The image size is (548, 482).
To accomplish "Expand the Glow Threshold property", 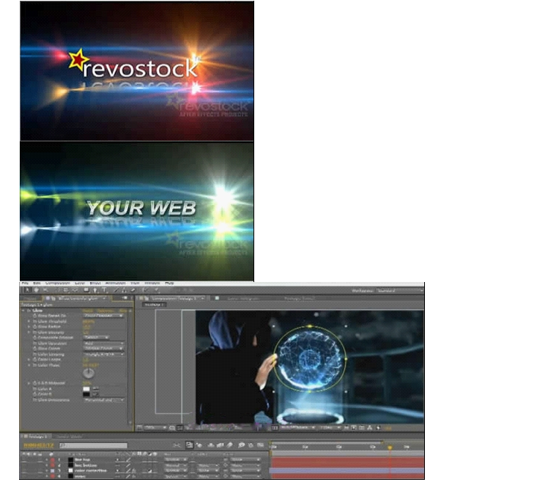I will tap(29, 322).
